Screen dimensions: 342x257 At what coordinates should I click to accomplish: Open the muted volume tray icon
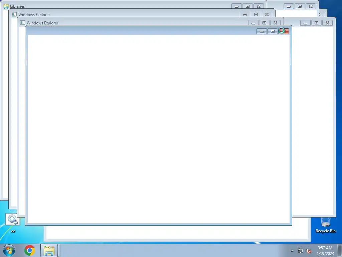pyautogui.click(x=308, y=251)
